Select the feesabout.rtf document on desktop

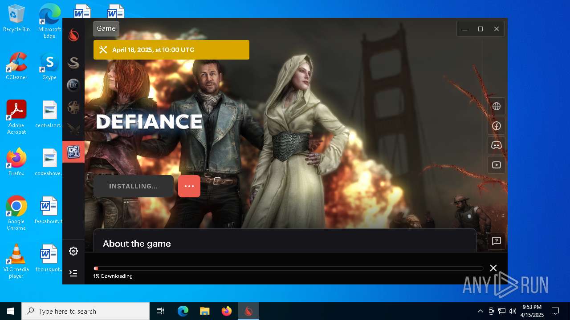point(49,210)
